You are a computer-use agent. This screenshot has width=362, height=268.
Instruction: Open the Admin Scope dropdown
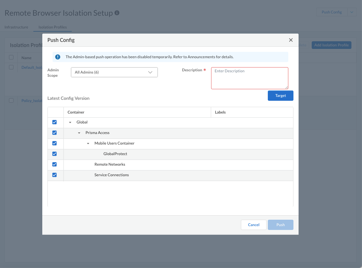click(x=114, y=72)
